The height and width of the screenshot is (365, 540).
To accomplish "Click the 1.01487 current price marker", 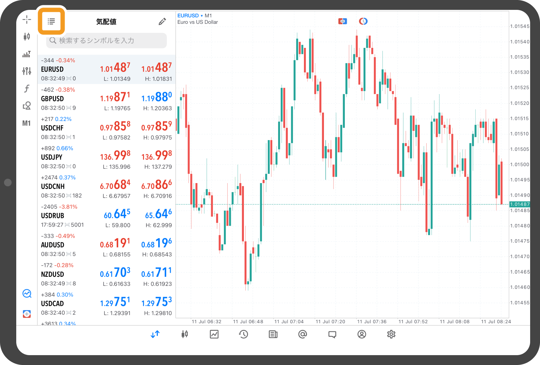I will click(520, 204).
